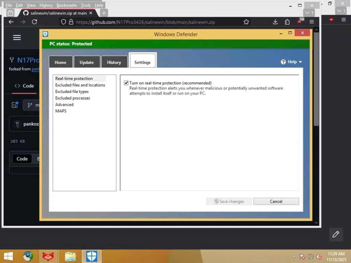Select Code view button in GitHub file viewer
351x263 pixels.
click(22, 159)
